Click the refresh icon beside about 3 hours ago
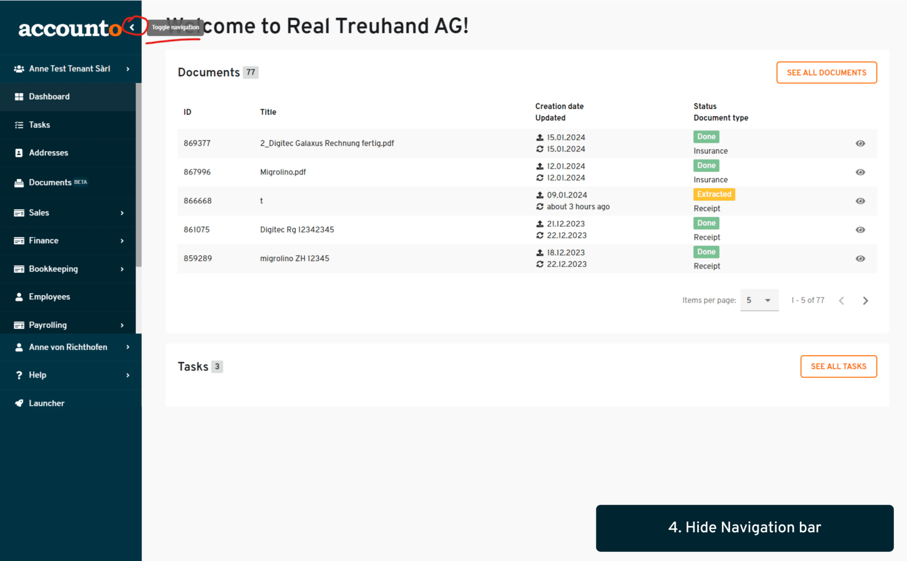This screenshot has height=561, width=907. coord(540,207)
